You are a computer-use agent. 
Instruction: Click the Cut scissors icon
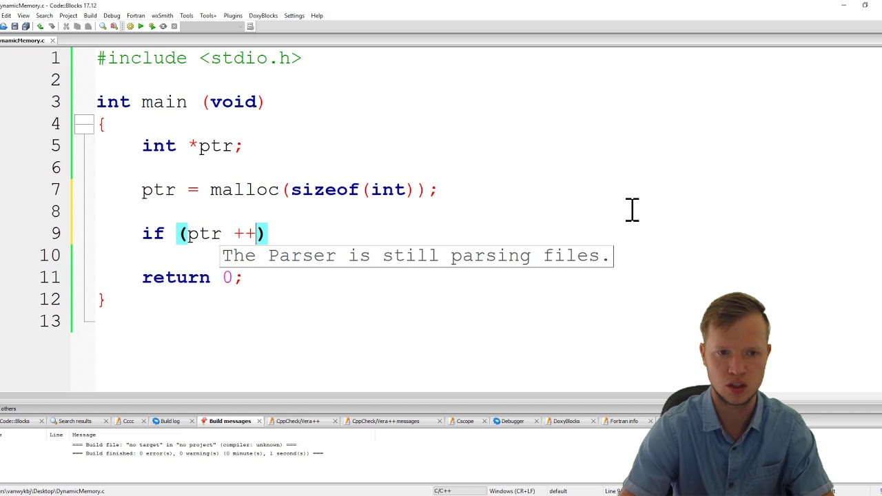pyautogui.click(x=66, y=26)
